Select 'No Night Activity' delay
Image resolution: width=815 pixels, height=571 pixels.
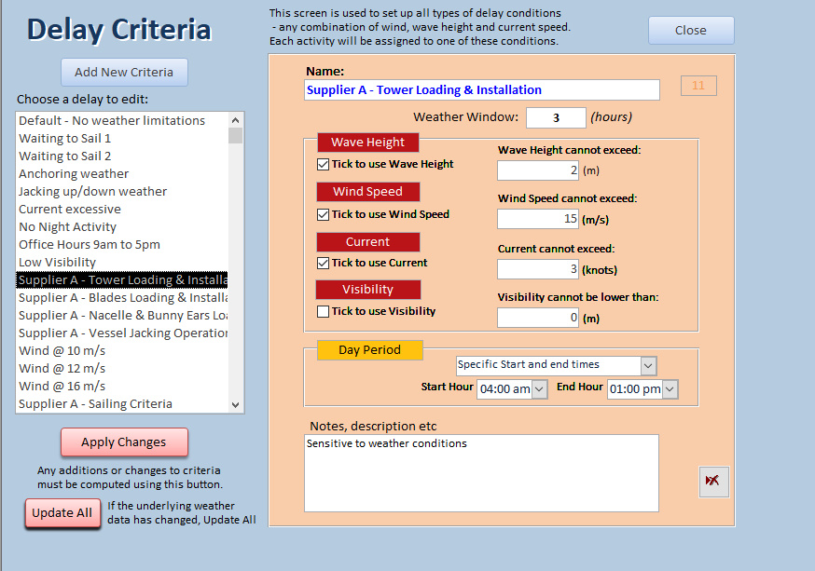122,226
